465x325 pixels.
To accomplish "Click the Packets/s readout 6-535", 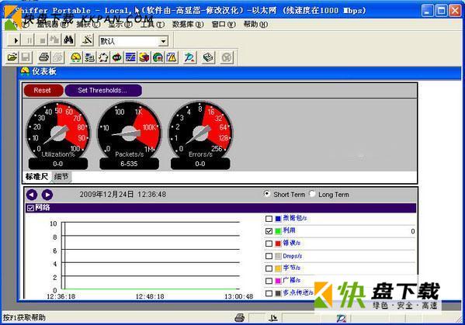I will (x=129, y=164).
